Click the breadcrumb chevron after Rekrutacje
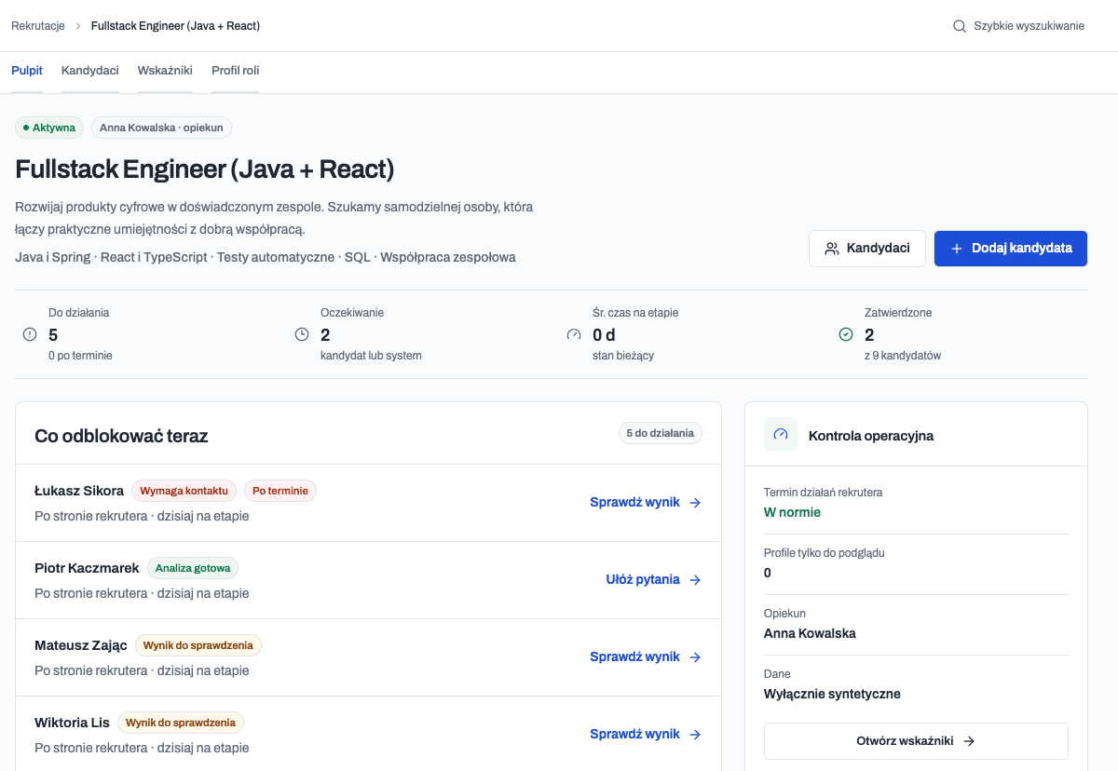Screen dimensions: 1118x771 (x=78, y=26)
